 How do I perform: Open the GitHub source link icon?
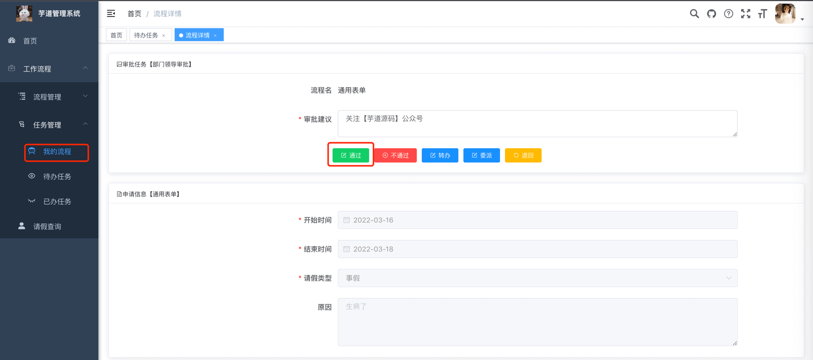point(711,14)
